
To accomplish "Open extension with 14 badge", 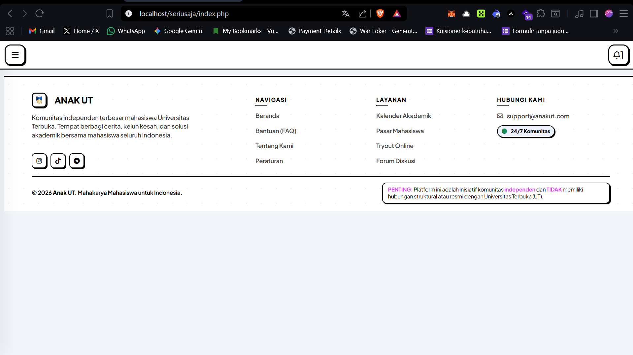I will coord(527,15).
